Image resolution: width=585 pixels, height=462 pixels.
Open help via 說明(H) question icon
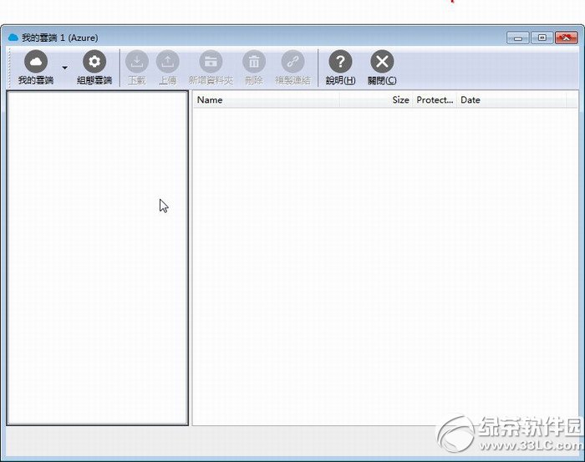(340, 62)
